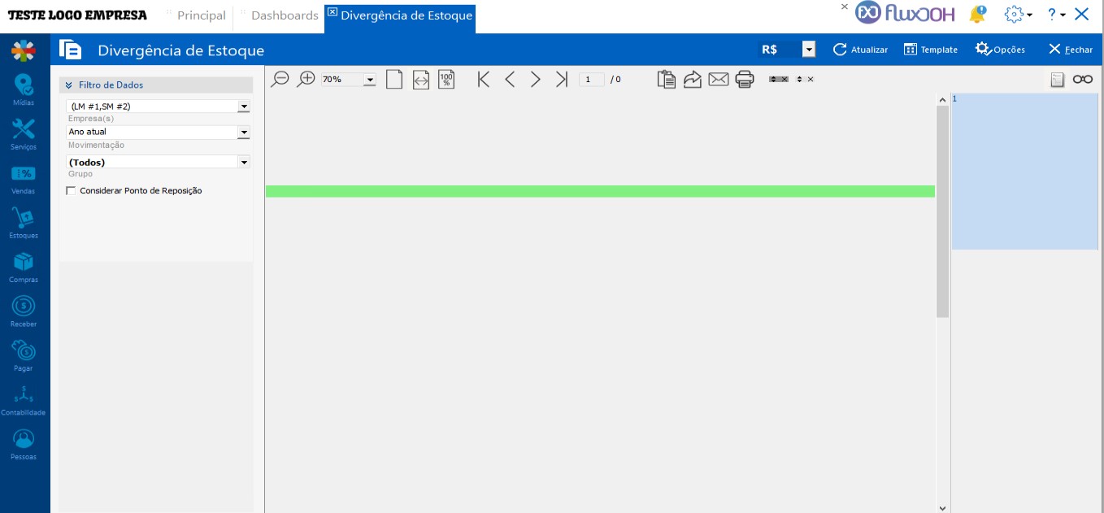This screenshot has width=1104, height=513.
Task: Enable Considerar Ponto de Reposição checkbox
Action: tap(71, 191)
